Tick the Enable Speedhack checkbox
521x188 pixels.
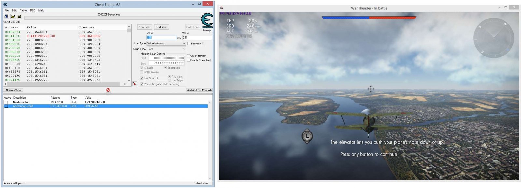coord(188,60)
